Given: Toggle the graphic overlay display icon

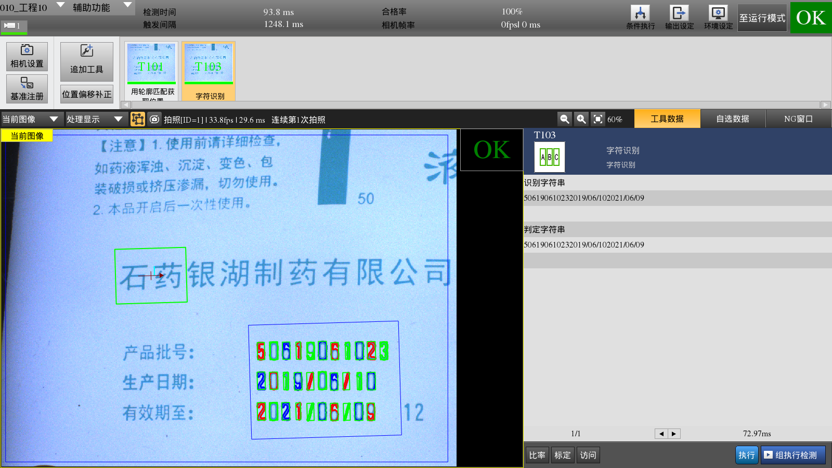Looking at the screenshot, I should [138, 119].
